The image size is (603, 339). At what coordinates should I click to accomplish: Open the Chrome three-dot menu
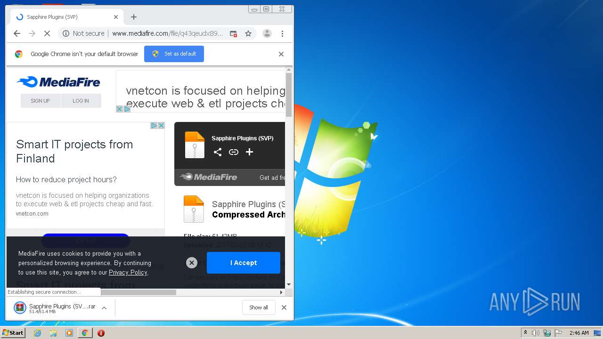[x=282, y=33]
